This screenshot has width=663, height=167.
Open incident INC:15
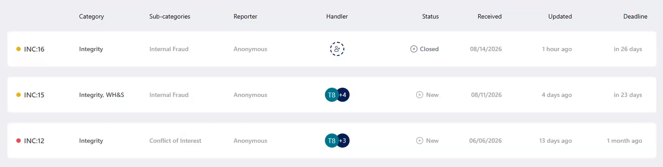click(34, 95)
